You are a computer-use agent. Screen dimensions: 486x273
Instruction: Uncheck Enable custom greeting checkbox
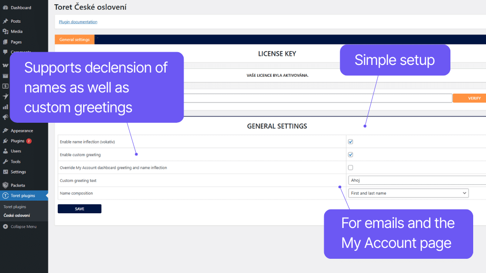(x=350, y=155)
